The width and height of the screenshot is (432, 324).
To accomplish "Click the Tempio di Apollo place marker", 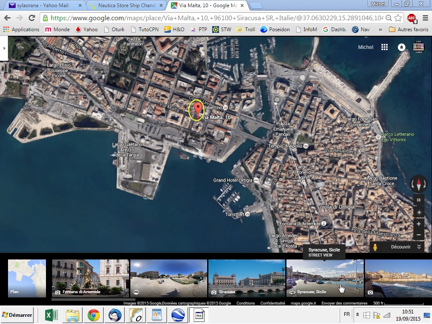I will [305, 146].
